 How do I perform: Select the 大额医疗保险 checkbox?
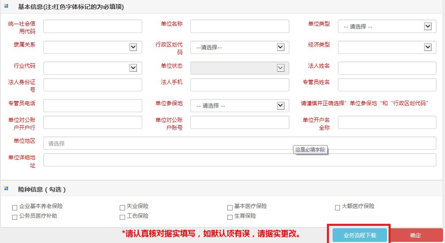[337, 207]
